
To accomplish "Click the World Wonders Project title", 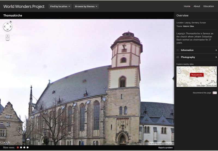I will coord(24,7).
